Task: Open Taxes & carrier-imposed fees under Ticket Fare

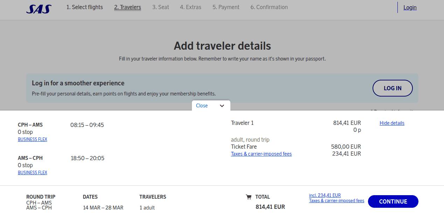Action: [x=261, y=154]
